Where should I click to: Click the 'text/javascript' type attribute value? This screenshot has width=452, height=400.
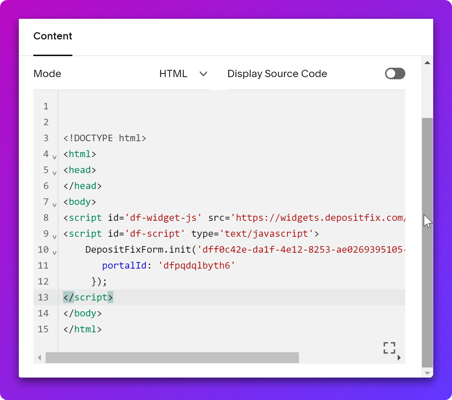click(266, 233)
